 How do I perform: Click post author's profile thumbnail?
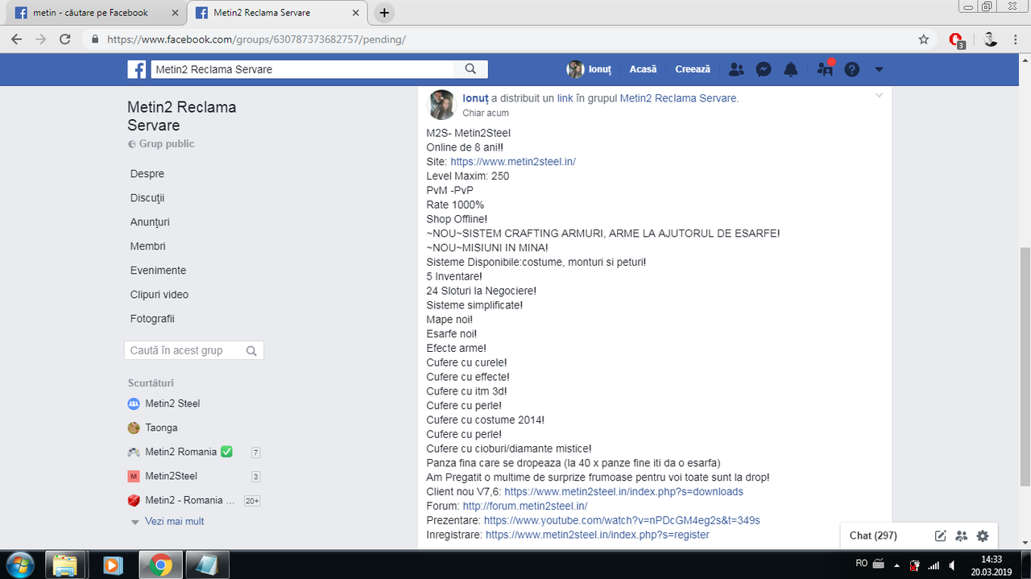pyautogui.click(x=441, y=105)
